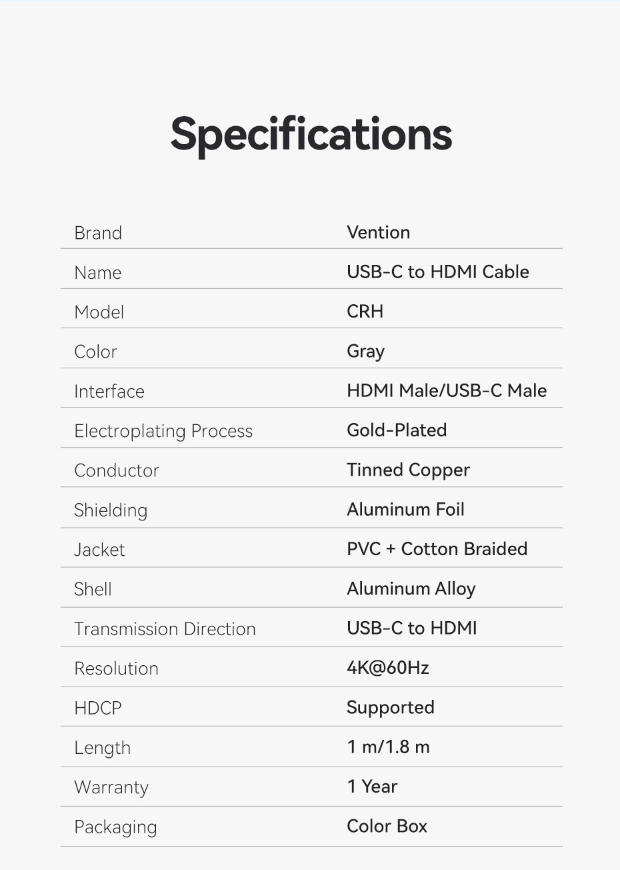Click the 1 m/1.8 m length value
The height and width of the screenshot is (870, 620).
point(388,747)
